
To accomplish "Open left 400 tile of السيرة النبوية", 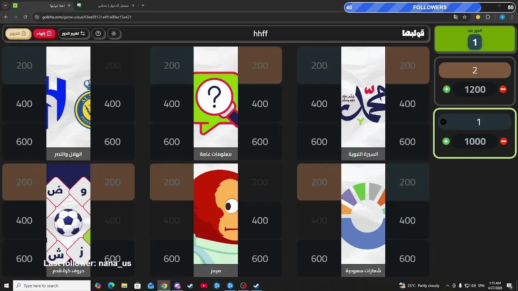I will [x=319, y=104].
